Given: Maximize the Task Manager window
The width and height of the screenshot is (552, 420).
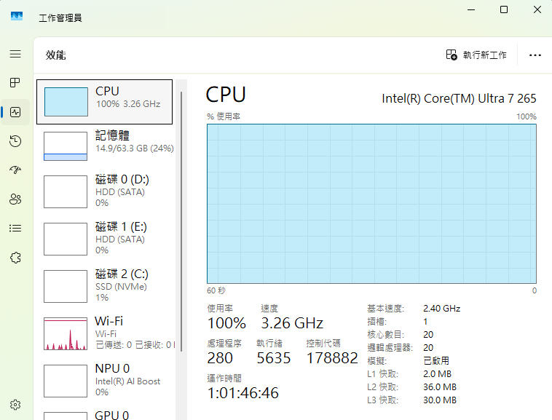Looking at the screenshot, I should coord(504,9).
